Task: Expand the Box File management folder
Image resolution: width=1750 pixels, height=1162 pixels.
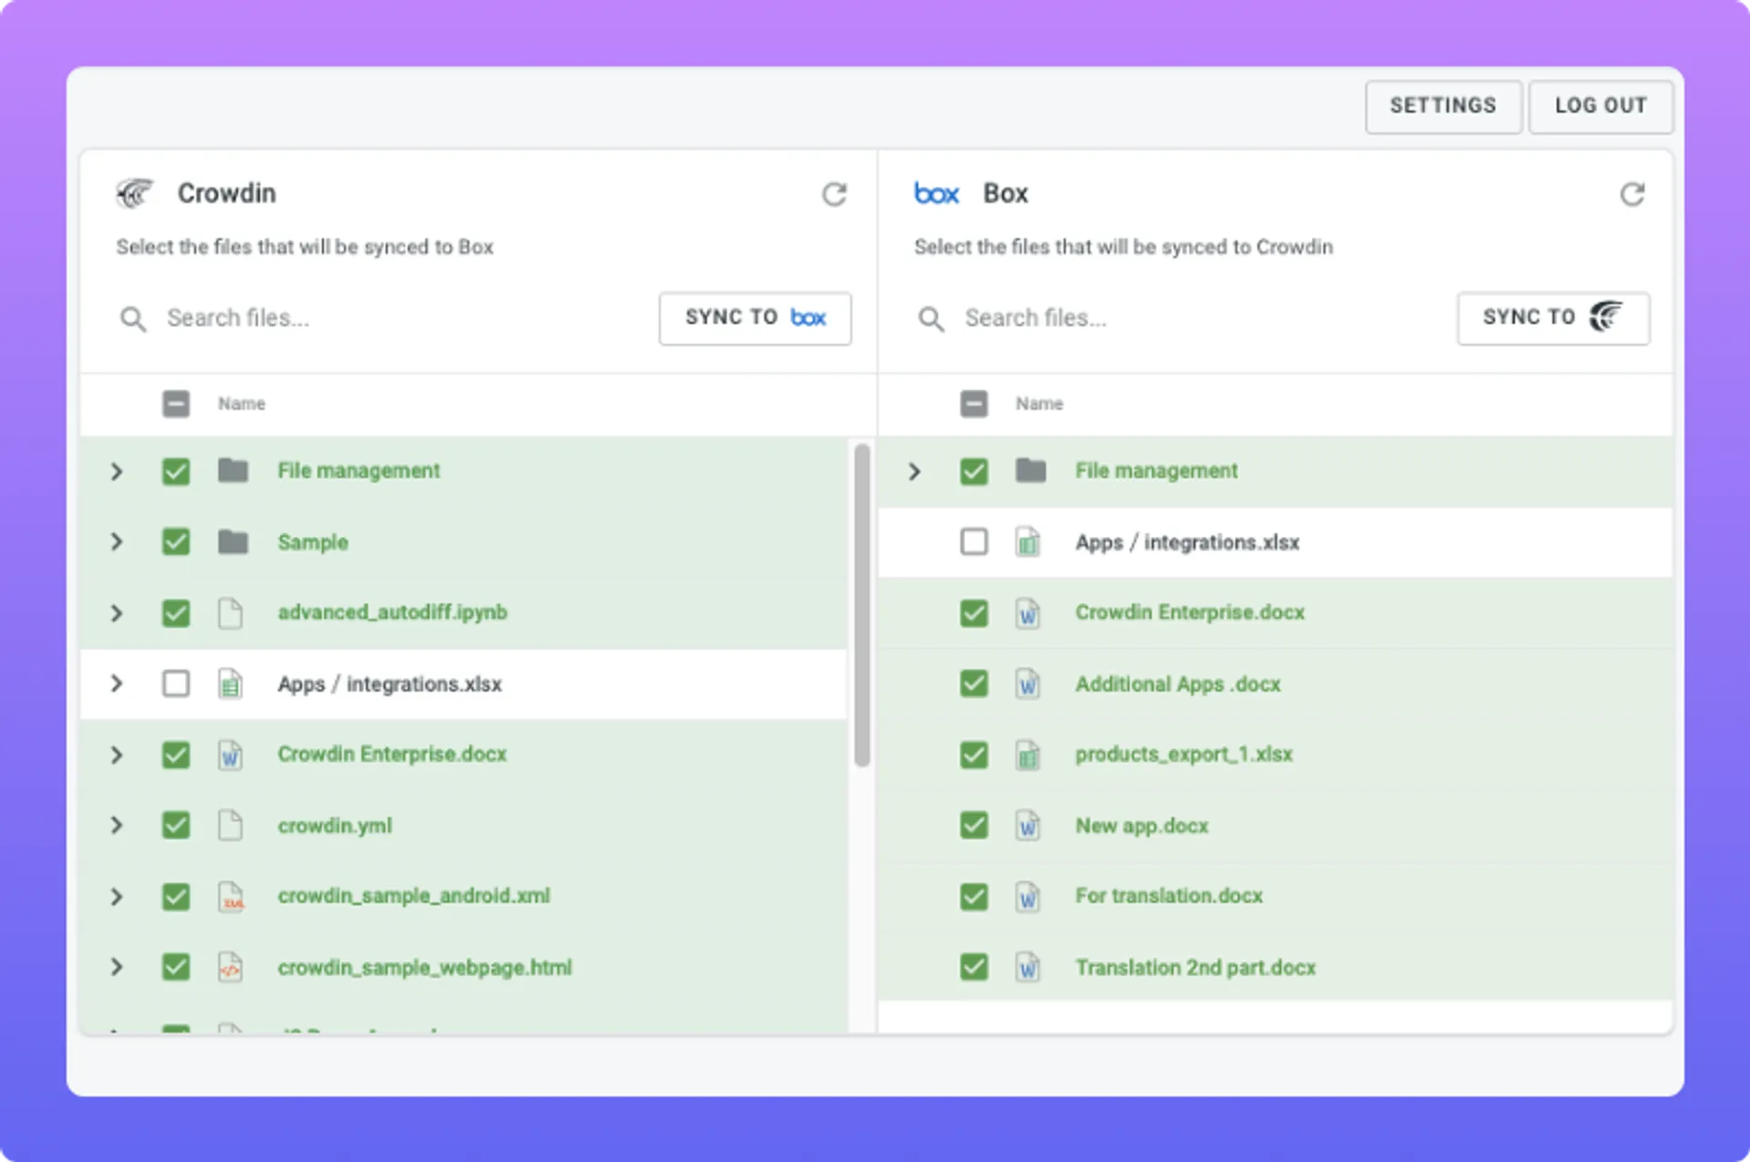Action: point(914,471)
